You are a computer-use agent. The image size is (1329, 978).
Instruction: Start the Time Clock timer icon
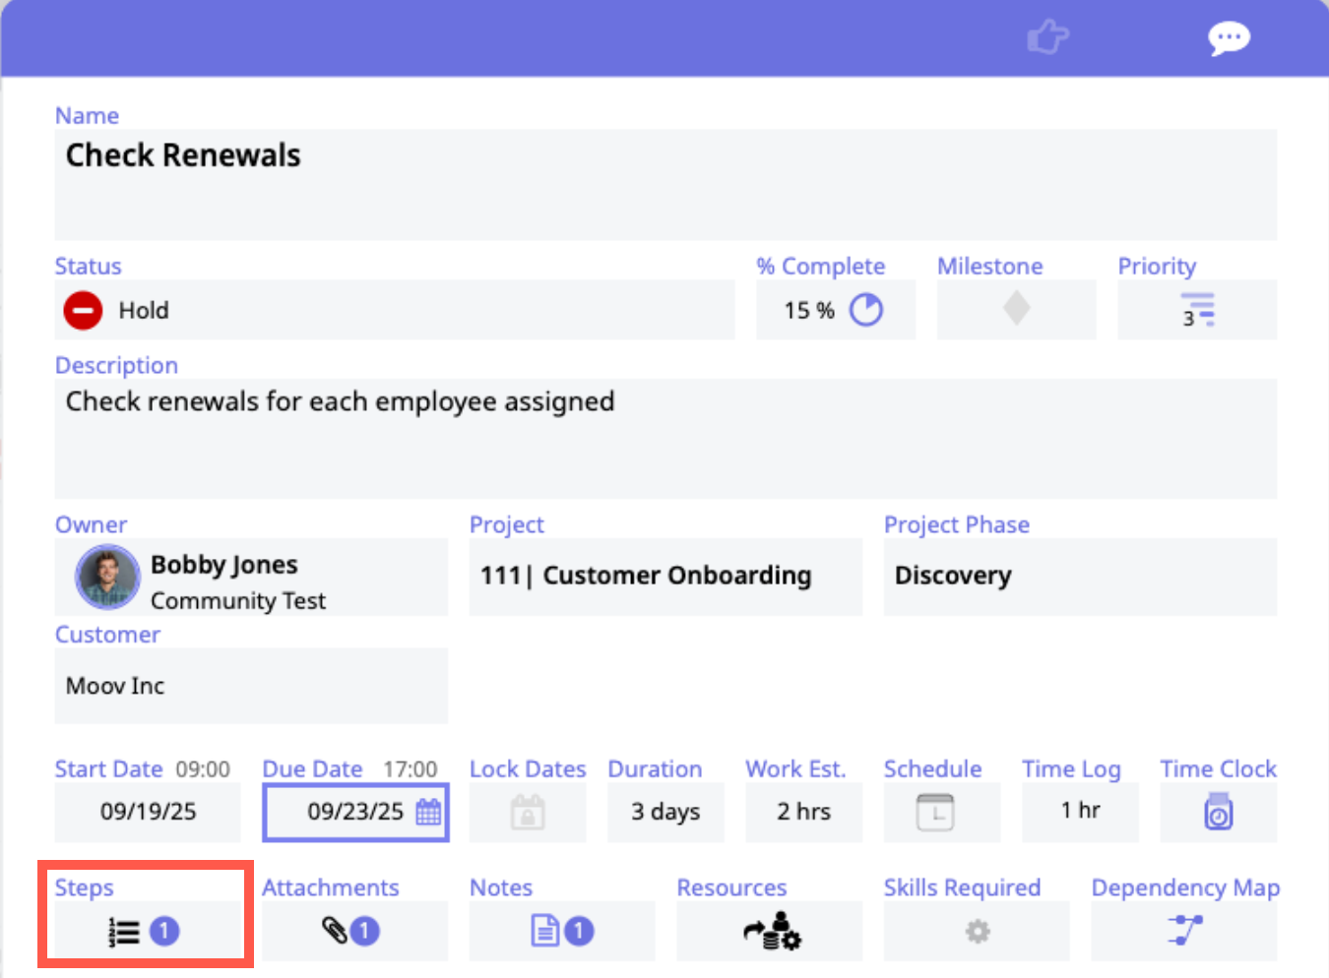point(1218,813)
